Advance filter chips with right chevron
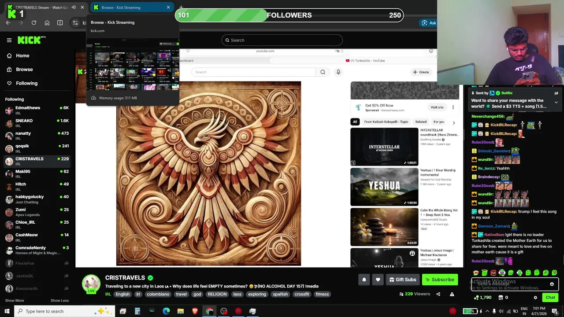Image resolution: width=564 pixels, height=317 pixels. point(453,122)
